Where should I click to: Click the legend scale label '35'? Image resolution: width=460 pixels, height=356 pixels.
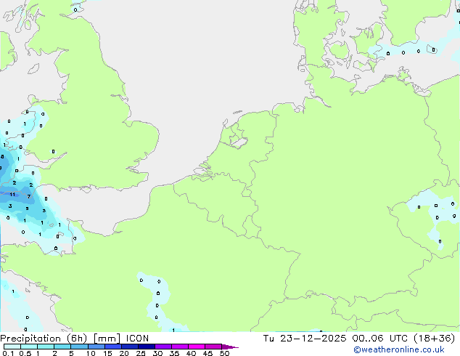pos(174,353)
